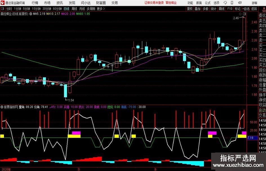
Task: Click the 标记 mark toolbar button
Action: 238,9
